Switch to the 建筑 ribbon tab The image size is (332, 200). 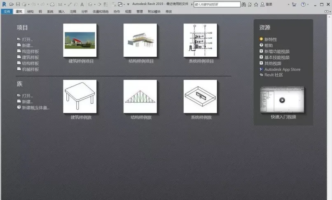pyautogui.click(x=19, y=12)
